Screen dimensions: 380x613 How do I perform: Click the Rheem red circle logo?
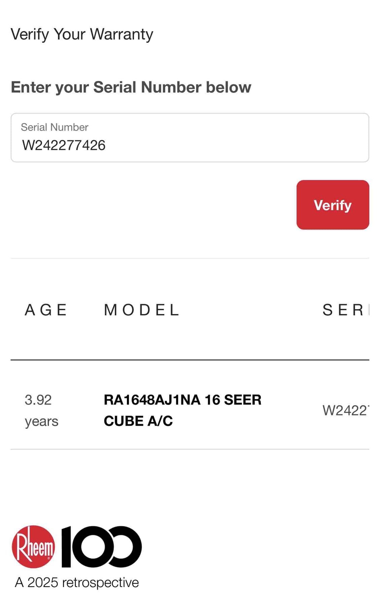click(x=33, y=547)
